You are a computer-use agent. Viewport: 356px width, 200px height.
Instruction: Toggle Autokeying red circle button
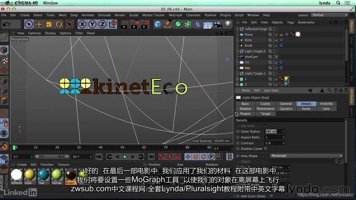coord(170,157)
